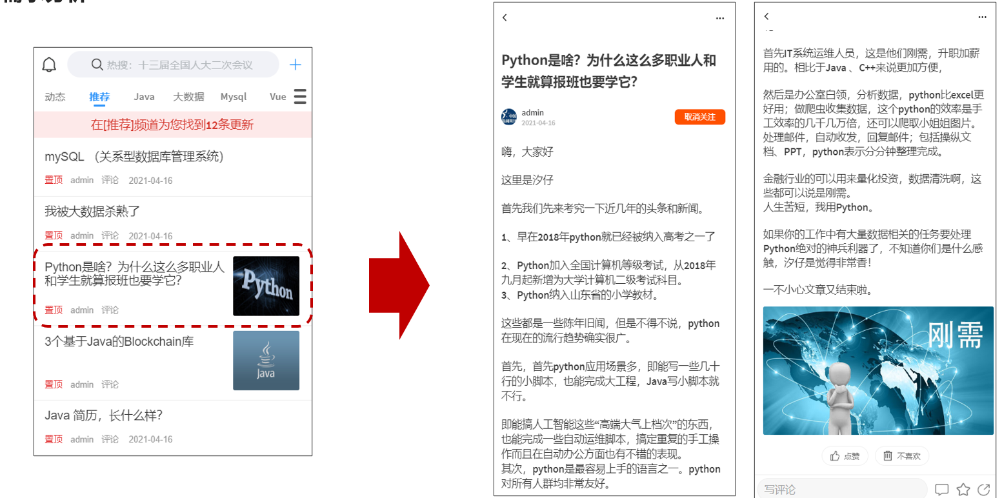This screenshot has width=1002, height=498.
Task: Open the article 我被大数据杀熟了
Action: pyautogui.click(x=92, y=211)
